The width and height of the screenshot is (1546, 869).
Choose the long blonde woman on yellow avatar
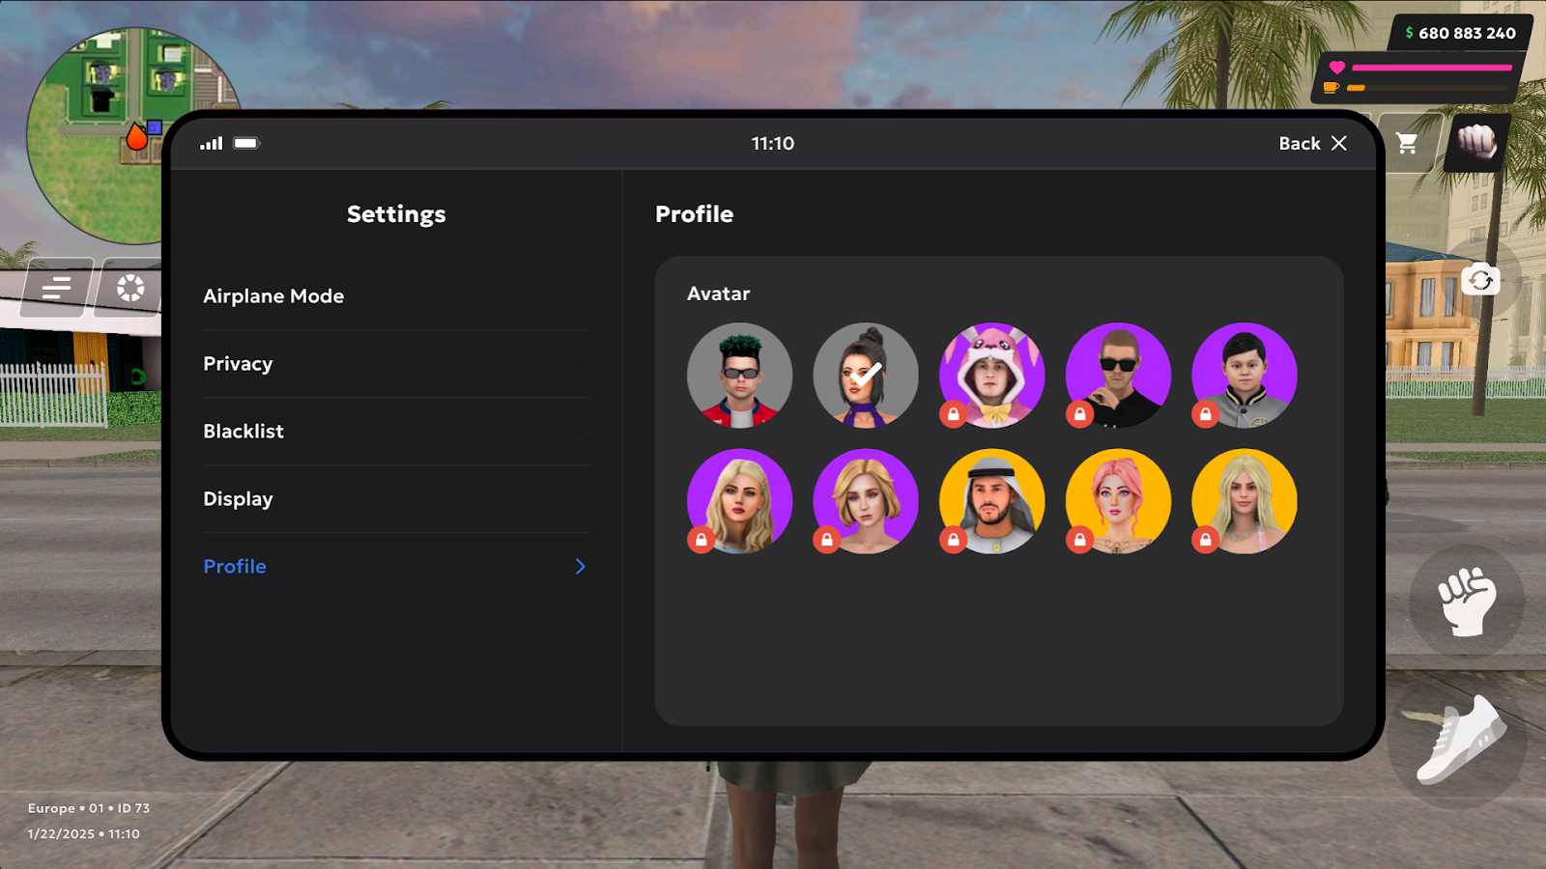(1245, 501)
